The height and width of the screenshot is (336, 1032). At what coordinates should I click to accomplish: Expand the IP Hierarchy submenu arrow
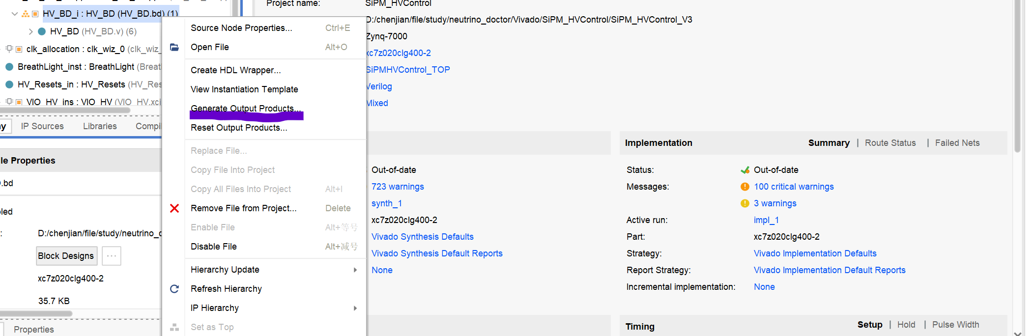[355, 308]
